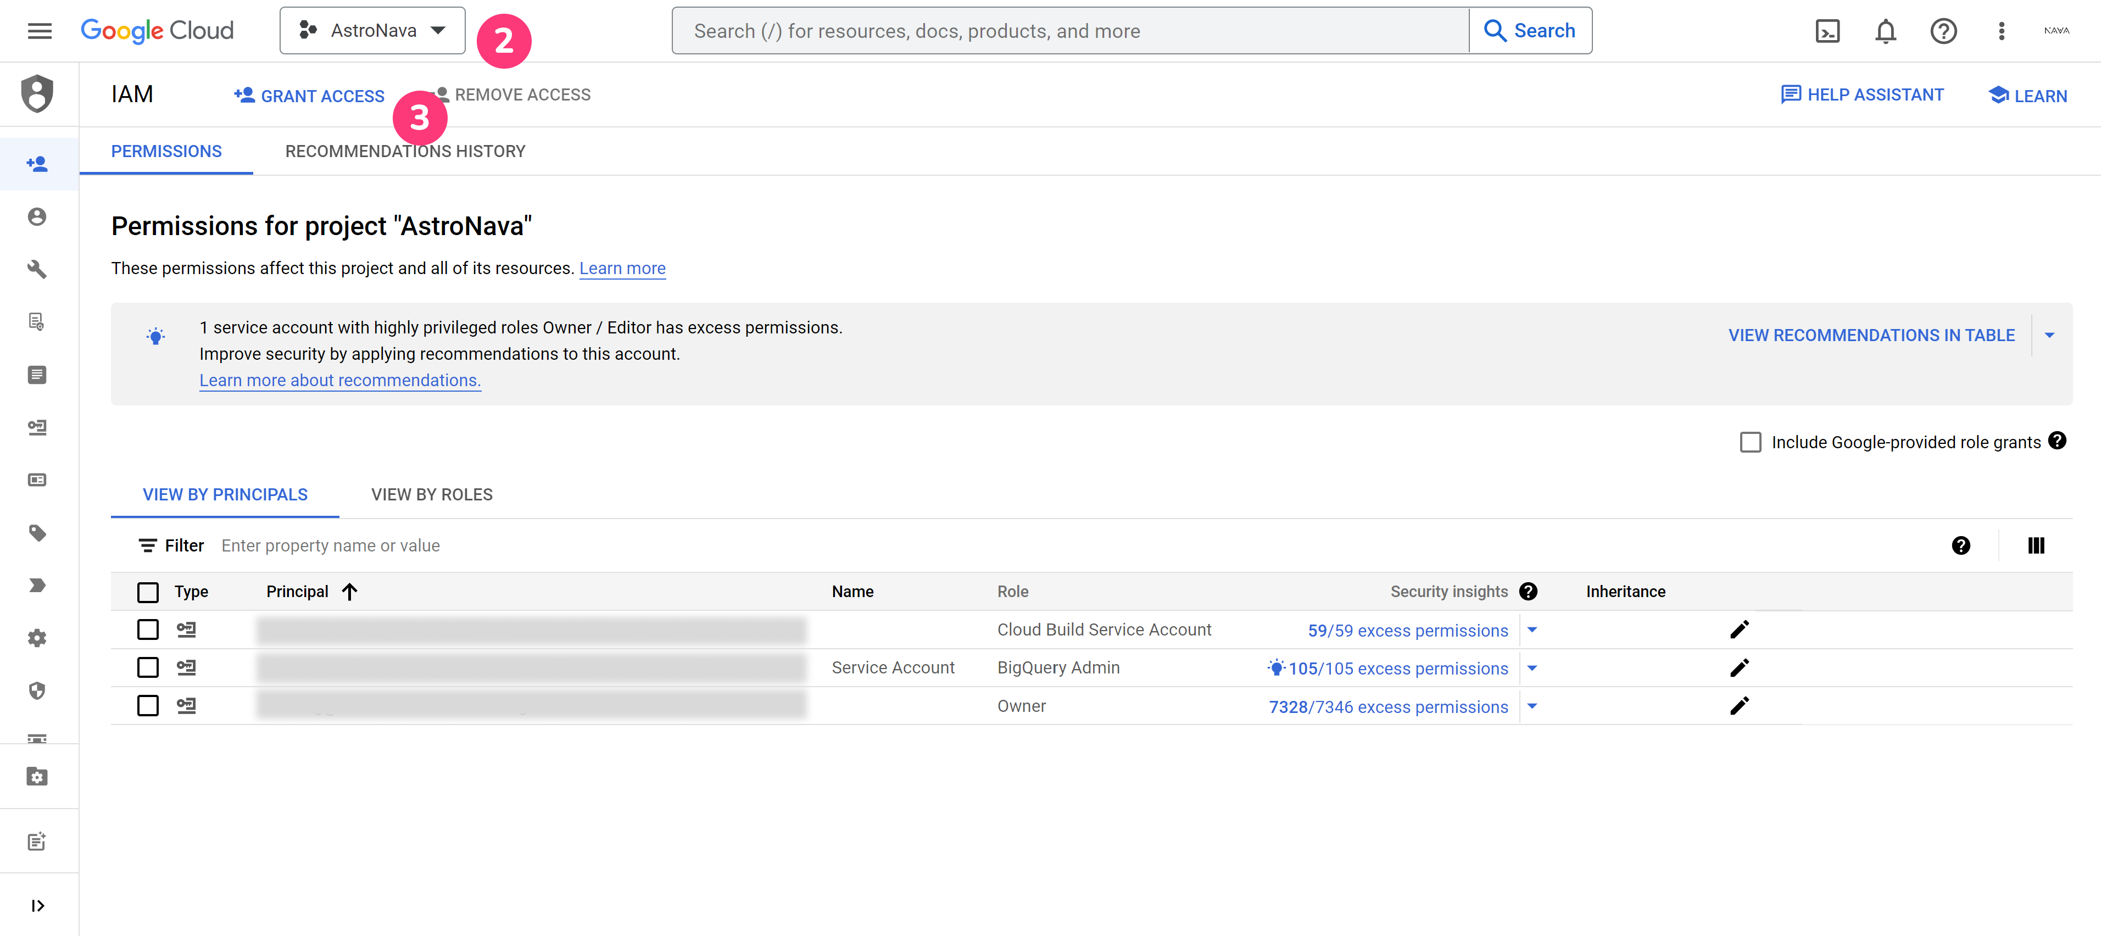Show Security insights help tooltip
The image size is (2101, 936).
click(1529, 592)
